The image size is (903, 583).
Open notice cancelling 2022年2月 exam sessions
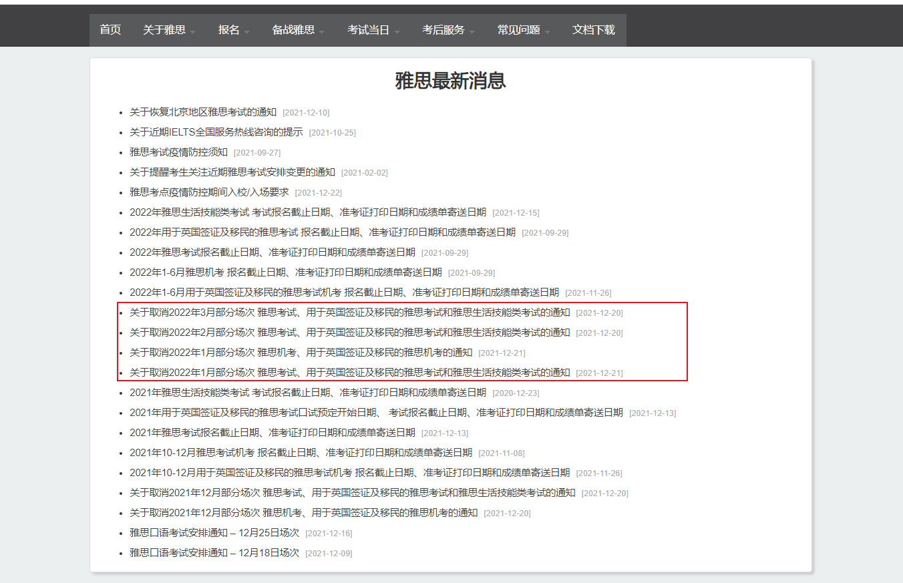coord(349,333)
